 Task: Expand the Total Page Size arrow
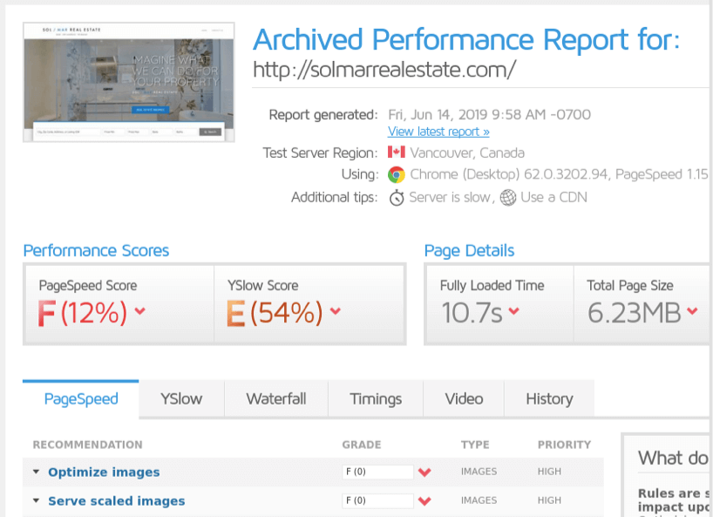click(692, 311)
